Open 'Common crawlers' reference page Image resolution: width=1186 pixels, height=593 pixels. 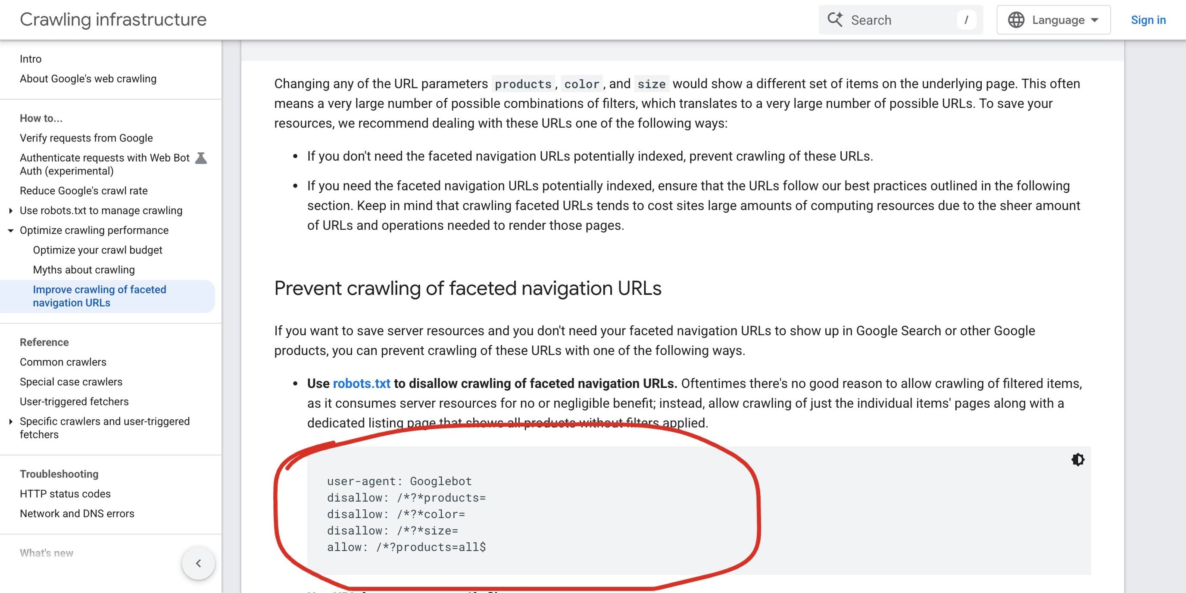pyautogui.click(x=63, y=362)
